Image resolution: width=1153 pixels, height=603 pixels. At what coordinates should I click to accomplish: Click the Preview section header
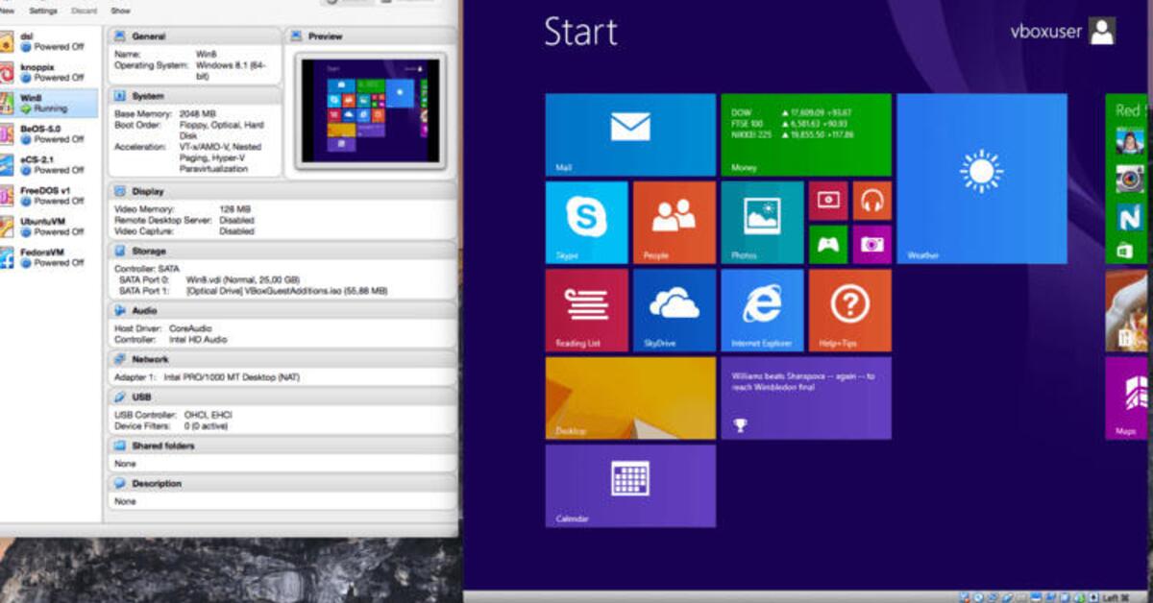pos(371,36)
